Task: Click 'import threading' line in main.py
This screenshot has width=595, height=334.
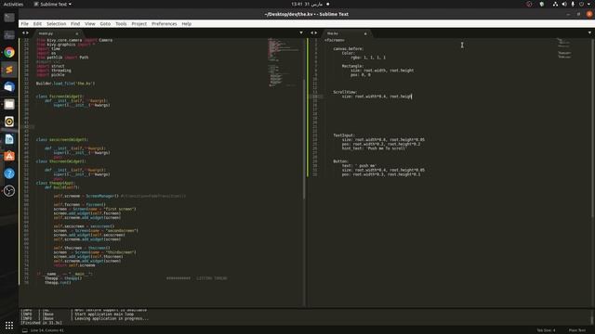Action: coord(54,71)
